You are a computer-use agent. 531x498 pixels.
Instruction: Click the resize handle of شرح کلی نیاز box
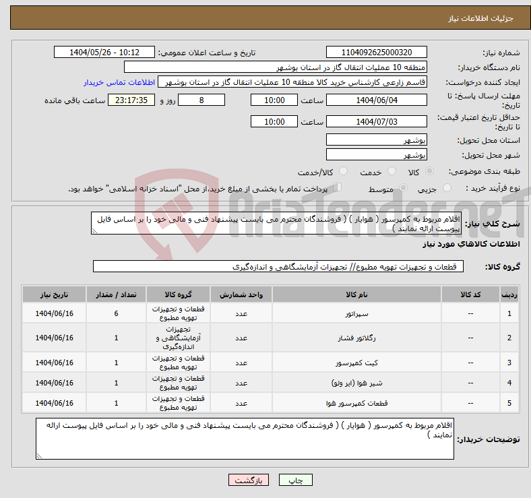coord(94,230)
